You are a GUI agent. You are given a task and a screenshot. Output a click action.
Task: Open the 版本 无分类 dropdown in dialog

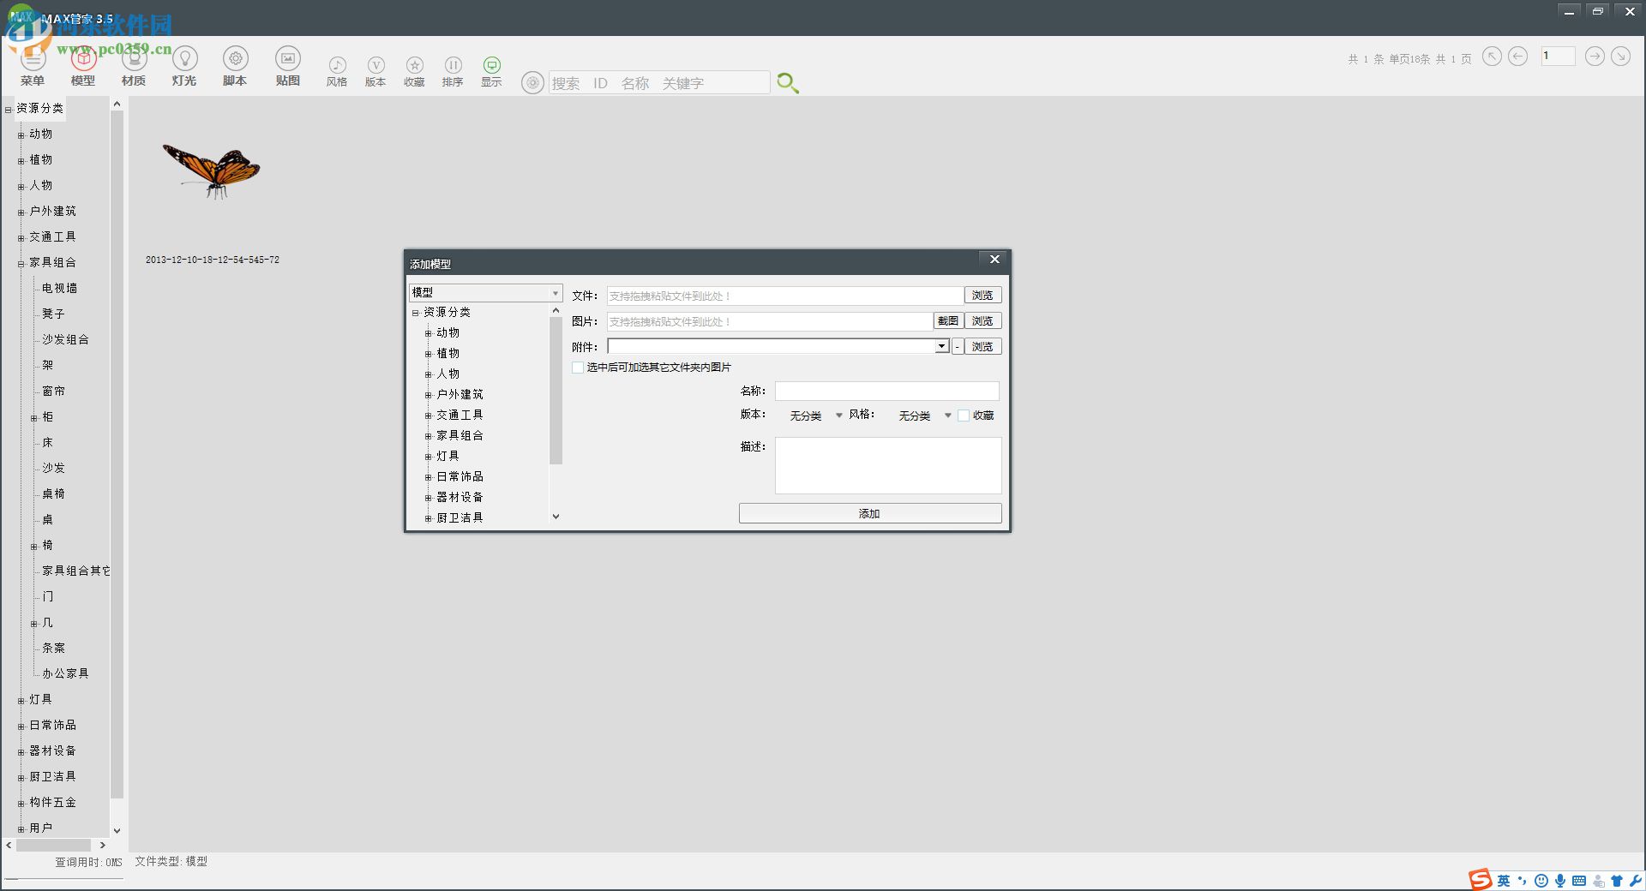pyautogui.click(x=838, y=416)
